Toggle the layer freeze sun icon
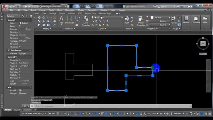 [96, 17]
